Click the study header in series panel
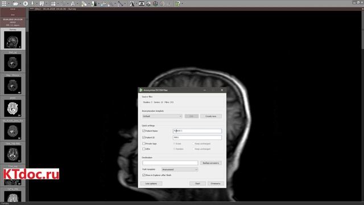 (13, 22)
